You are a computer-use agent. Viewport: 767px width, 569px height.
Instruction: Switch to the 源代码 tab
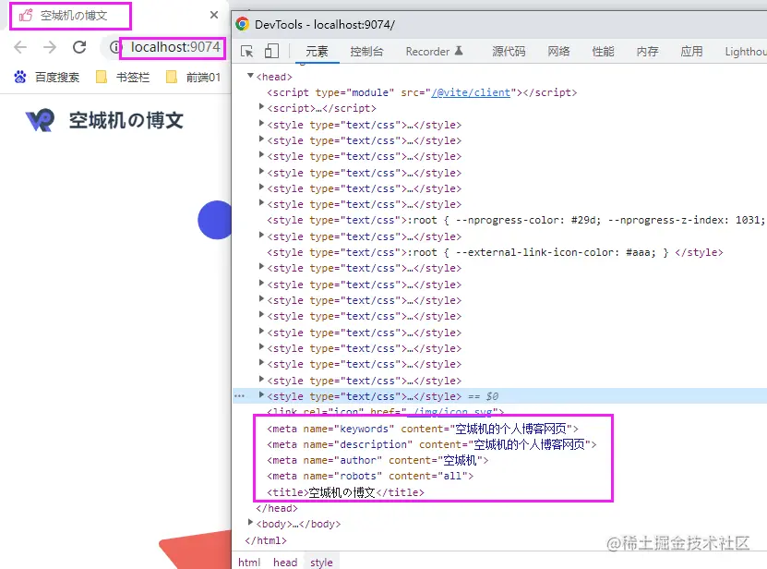[509, 52]
